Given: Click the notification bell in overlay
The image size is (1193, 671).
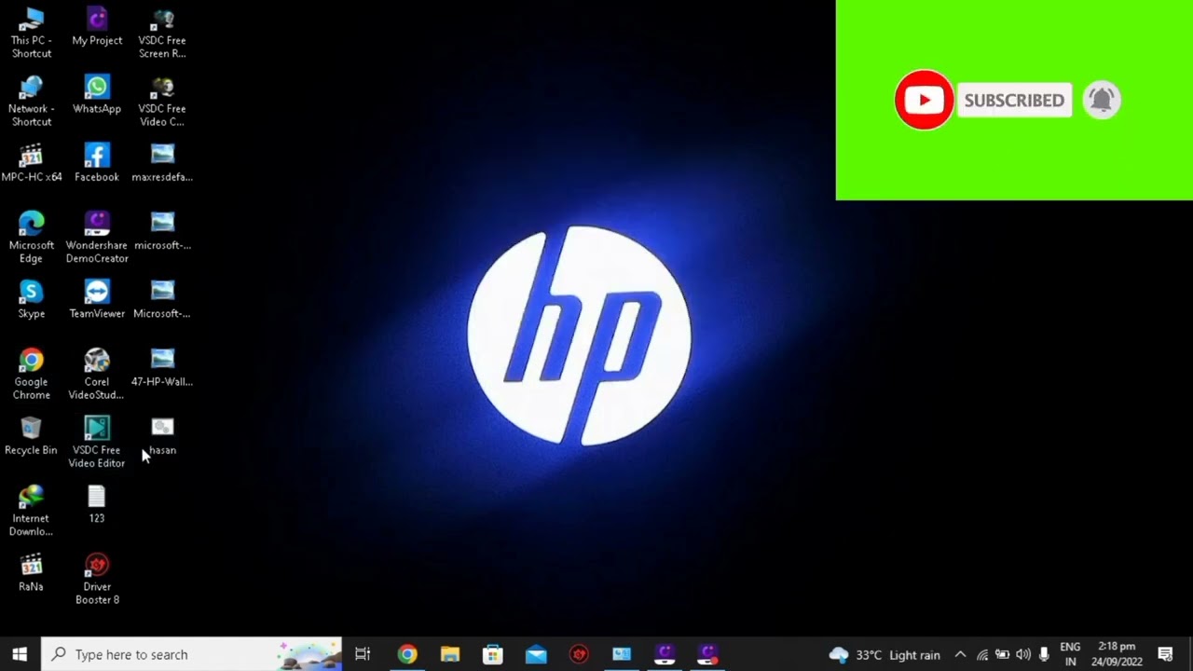Looking at the screenshot, I should [1102, 100].
